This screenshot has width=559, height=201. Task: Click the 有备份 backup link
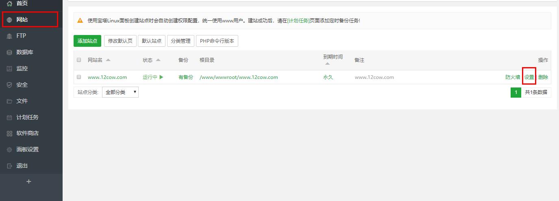pos(186,77)
